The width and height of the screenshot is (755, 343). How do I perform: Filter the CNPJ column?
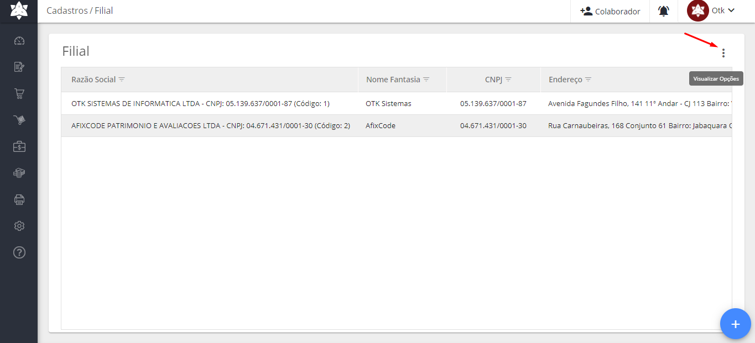click(508, 80)
